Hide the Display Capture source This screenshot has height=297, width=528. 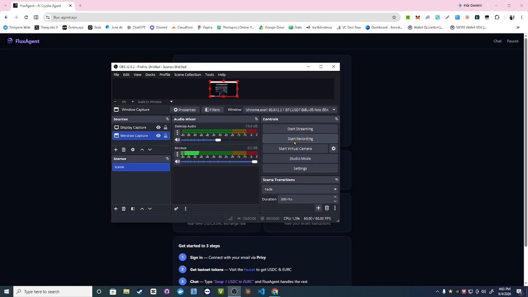click(x=158, y=128)
